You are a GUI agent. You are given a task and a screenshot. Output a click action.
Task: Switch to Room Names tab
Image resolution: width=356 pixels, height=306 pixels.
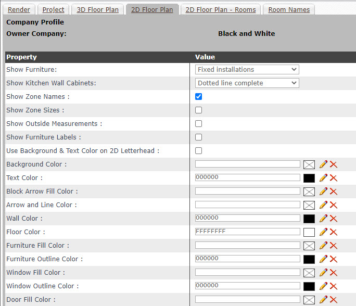tap(289, 10)
